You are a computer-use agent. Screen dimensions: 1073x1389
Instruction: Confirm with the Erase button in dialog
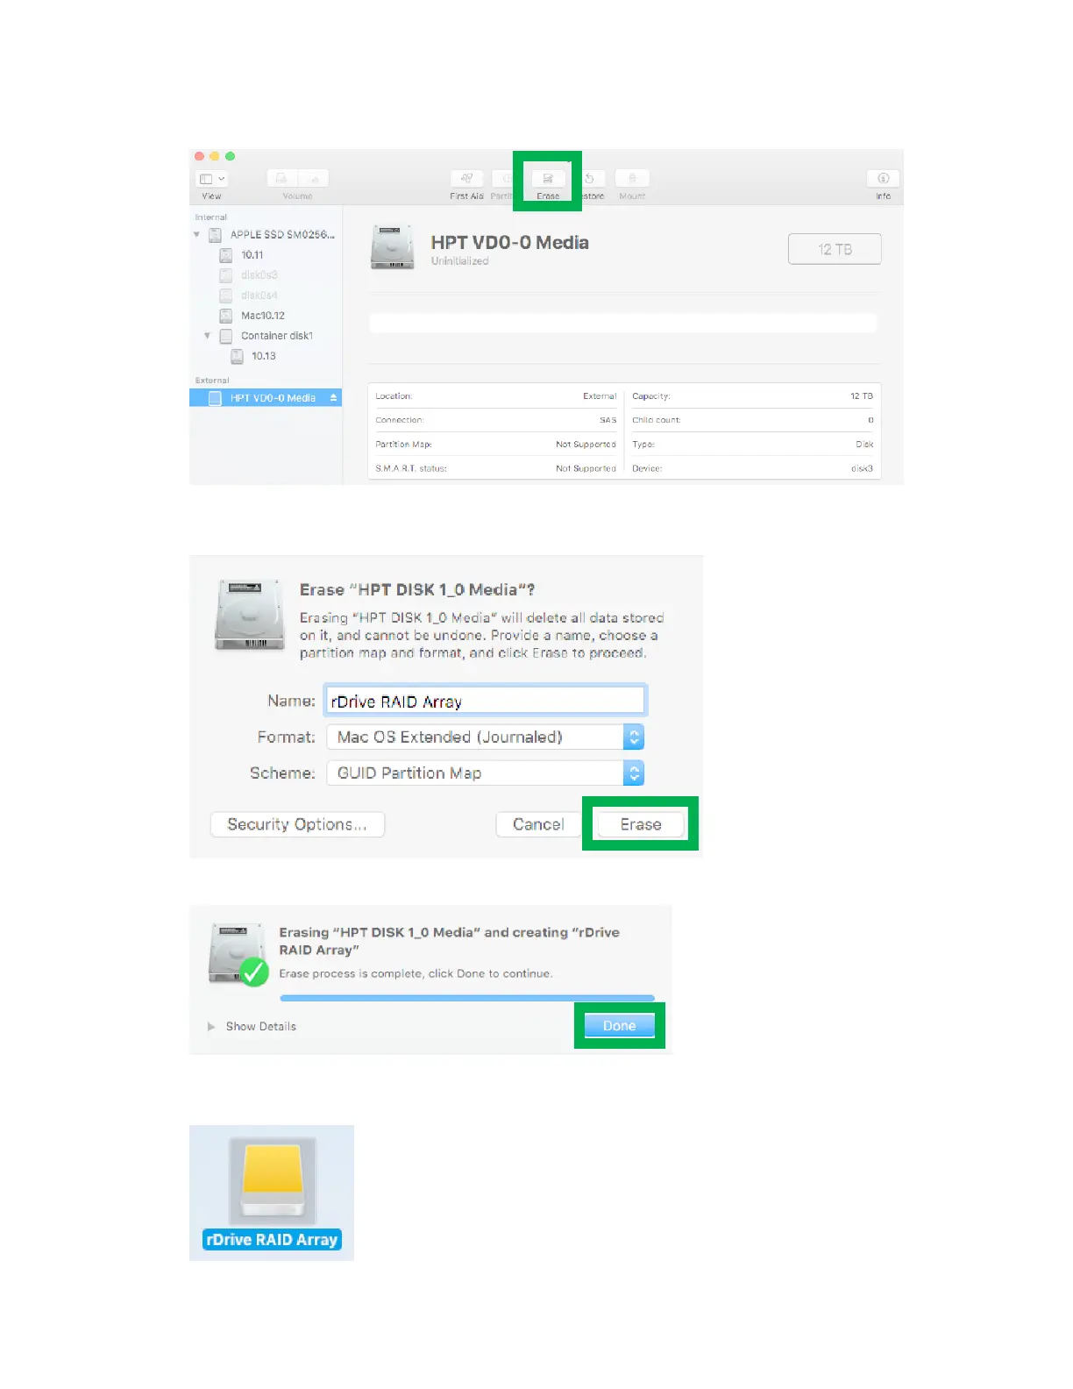641,824
